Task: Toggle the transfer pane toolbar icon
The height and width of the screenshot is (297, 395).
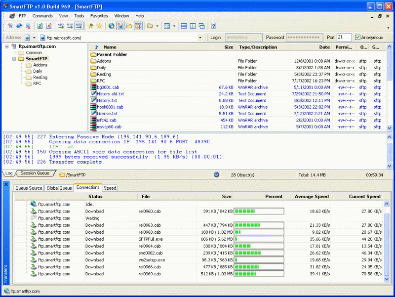Action: (x=138, y=26)
